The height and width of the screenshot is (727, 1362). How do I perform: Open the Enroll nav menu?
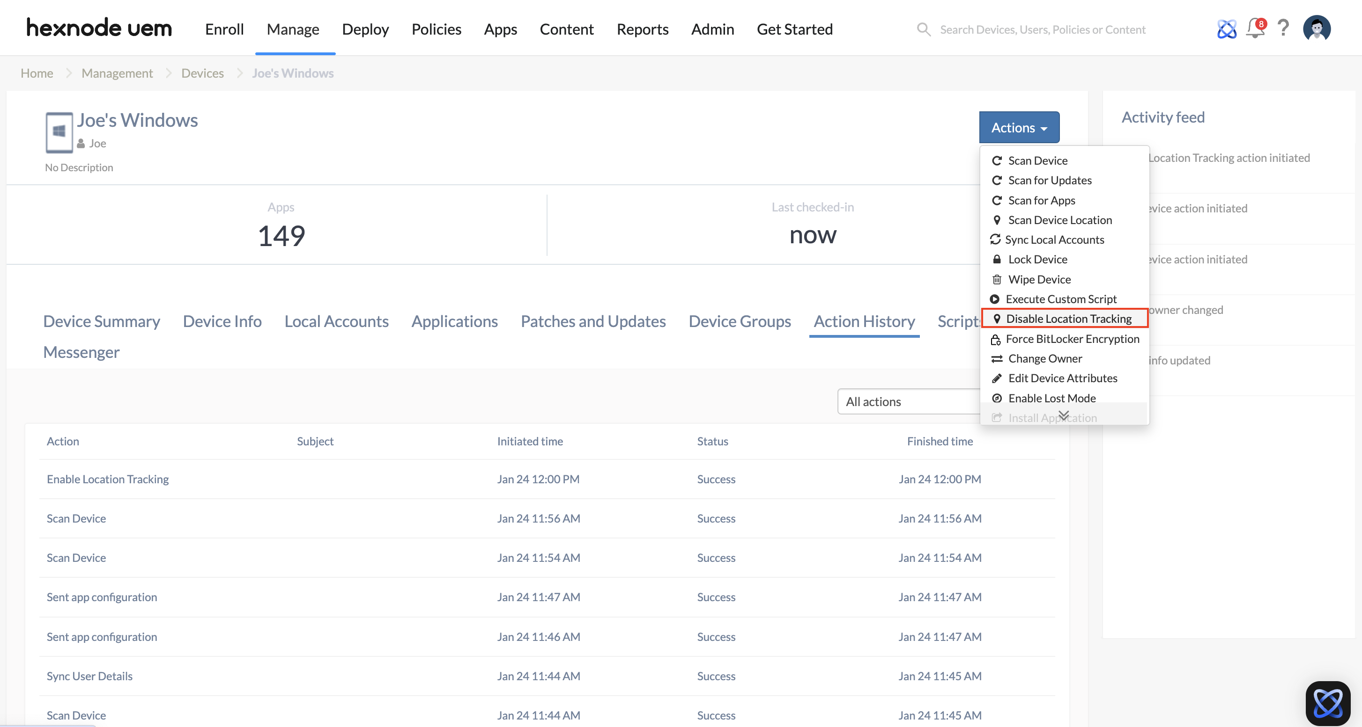pos(224,29)
